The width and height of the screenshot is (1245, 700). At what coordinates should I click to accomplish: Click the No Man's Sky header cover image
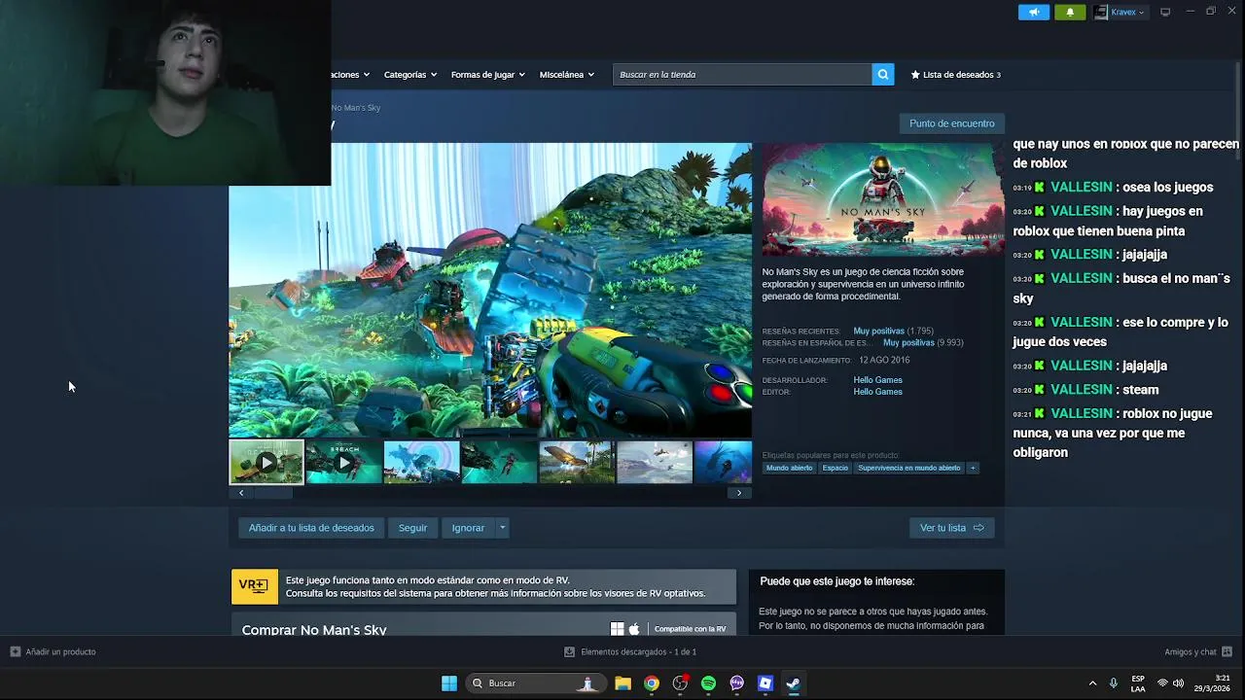[x=883, y=199]
